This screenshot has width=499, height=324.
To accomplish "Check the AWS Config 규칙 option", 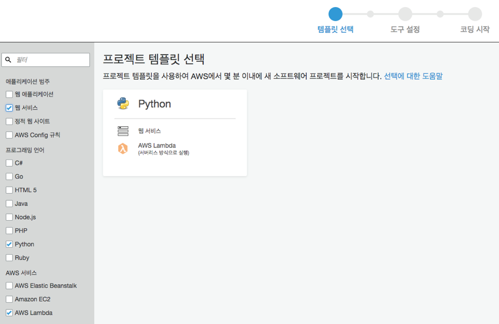I will pos(9,135).
